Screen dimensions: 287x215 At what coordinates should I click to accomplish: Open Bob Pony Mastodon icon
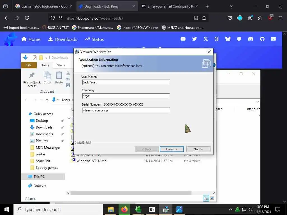click(239, 39)
